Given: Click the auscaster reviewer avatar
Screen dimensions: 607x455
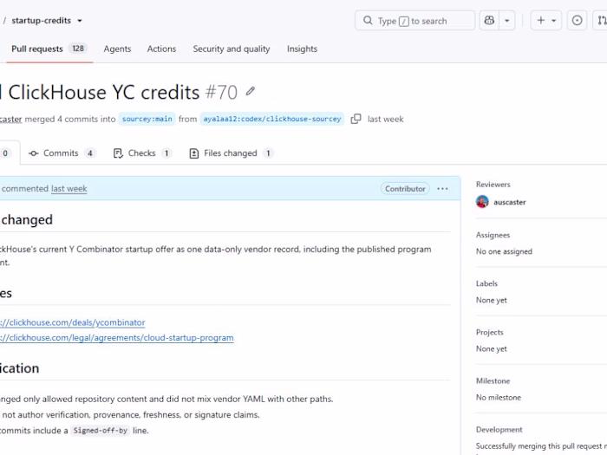Looking at the screenshot, I should [482, 202].
